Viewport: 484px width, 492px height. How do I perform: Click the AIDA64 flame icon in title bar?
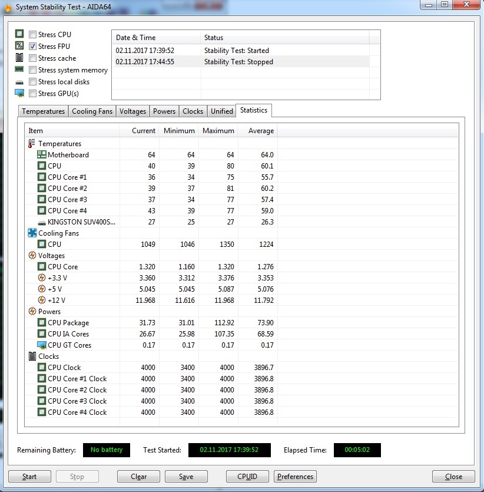(x=8, y=7)
